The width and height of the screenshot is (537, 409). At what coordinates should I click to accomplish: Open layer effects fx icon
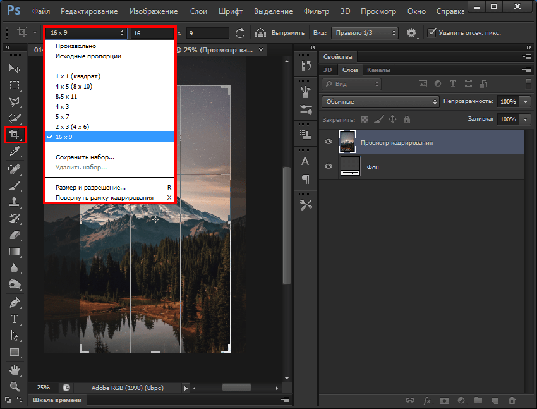[x=428, y=400]
